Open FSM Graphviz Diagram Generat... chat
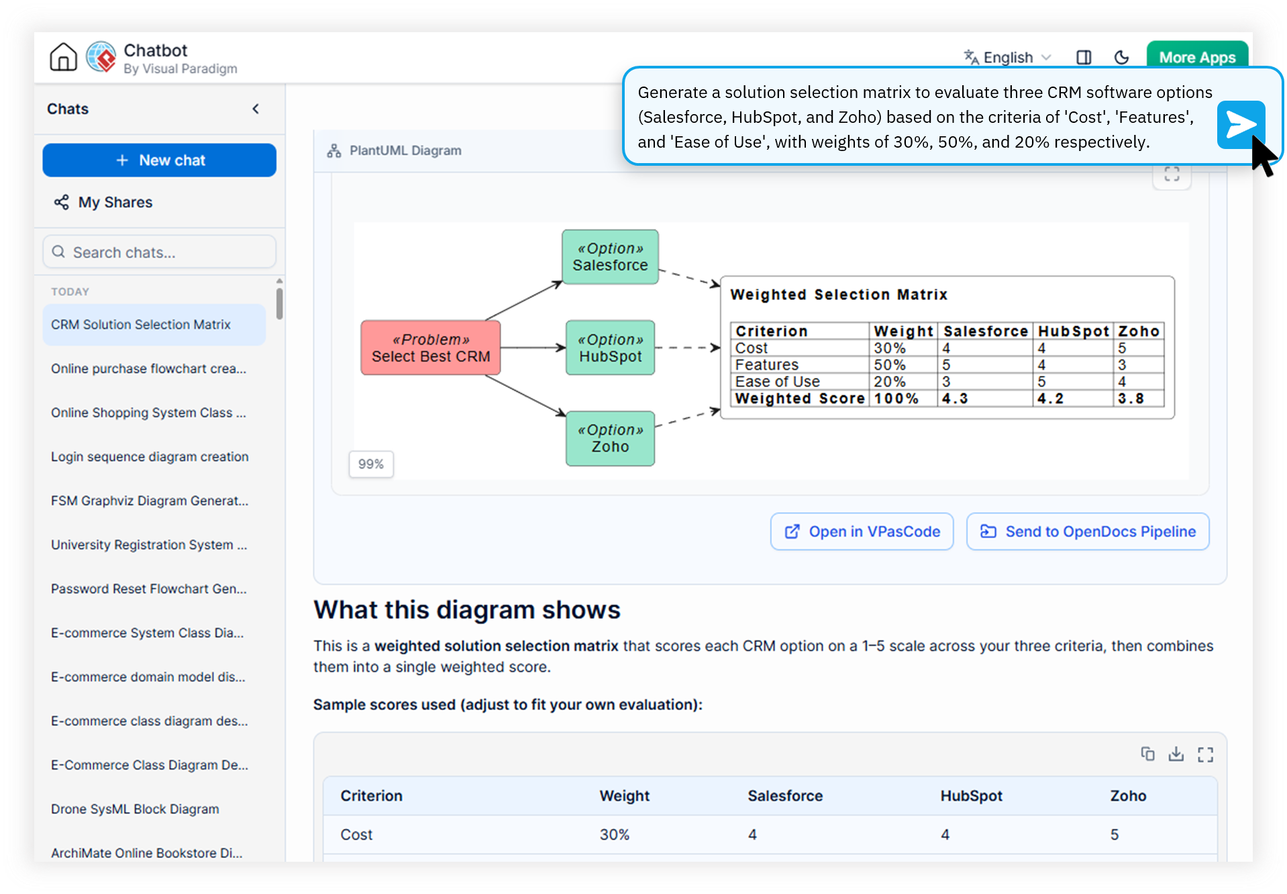 [154, 501]
